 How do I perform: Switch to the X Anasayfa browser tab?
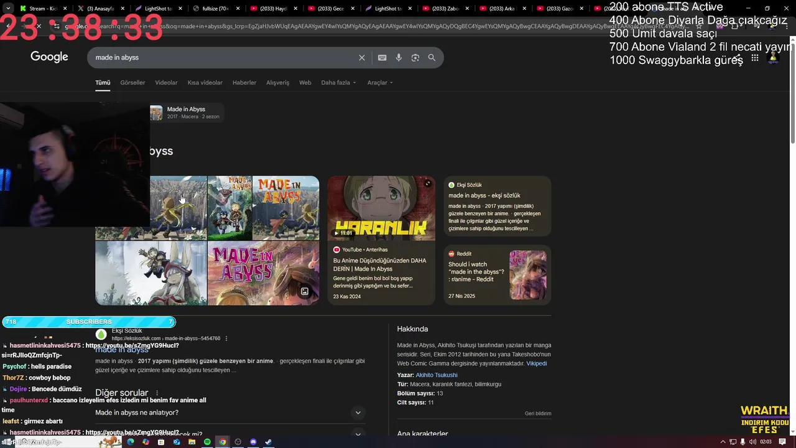pyautogui.click(x=99, y=9)
